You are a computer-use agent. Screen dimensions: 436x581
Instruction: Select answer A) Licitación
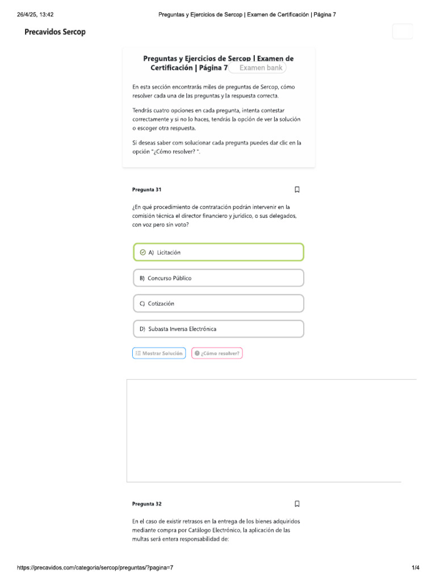click(219, 252)
